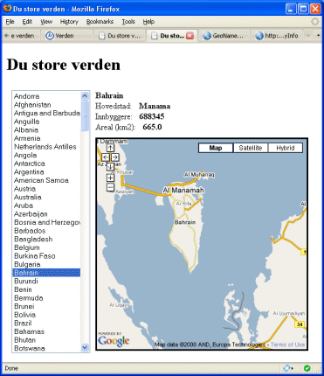Switch to the 'GeoName...' tab

coord(224,36)
